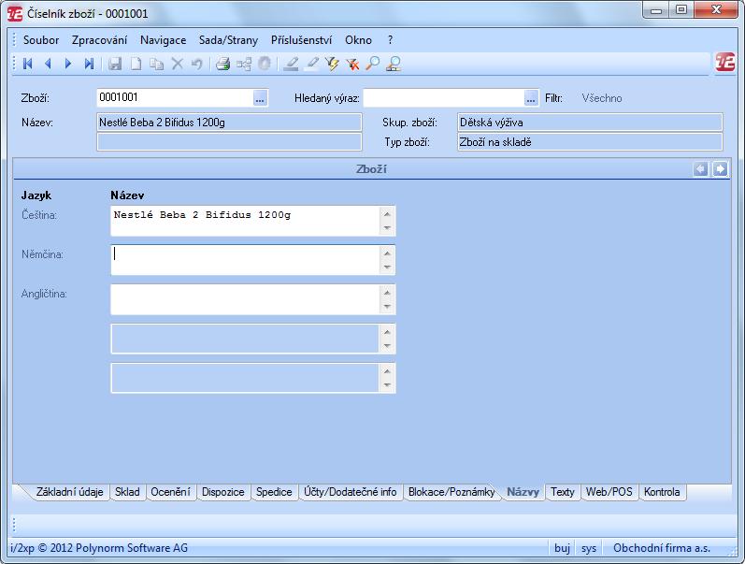Click the second empty Název field

coord(229,142)
